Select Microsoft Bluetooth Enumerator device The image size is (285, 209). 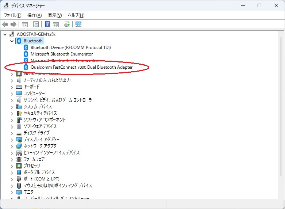[x=62, y=54]
